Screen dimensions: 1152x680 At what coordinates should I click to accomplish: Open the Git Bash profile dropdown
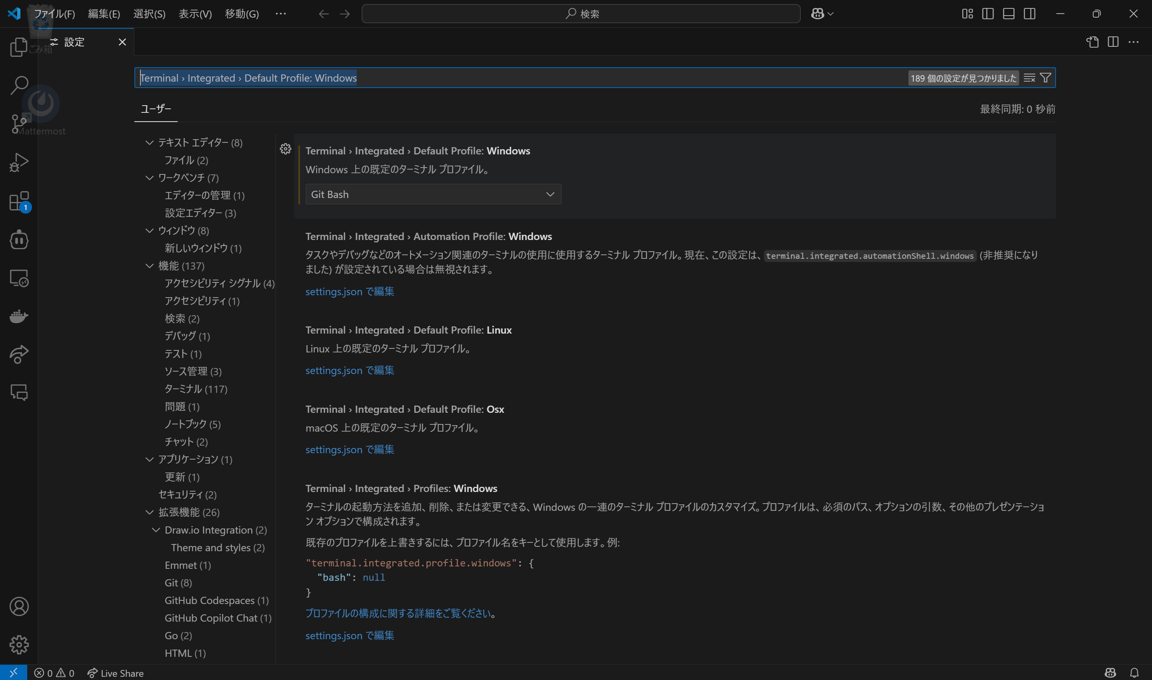point(432,194)
